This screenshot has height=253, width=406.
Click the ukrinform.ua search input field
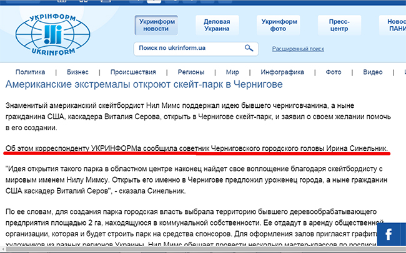coord(187,48)
